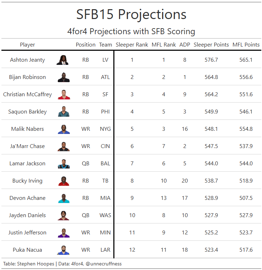
Task: Click Ashton Jeanty's headshot photo
Action: (64, 60)
